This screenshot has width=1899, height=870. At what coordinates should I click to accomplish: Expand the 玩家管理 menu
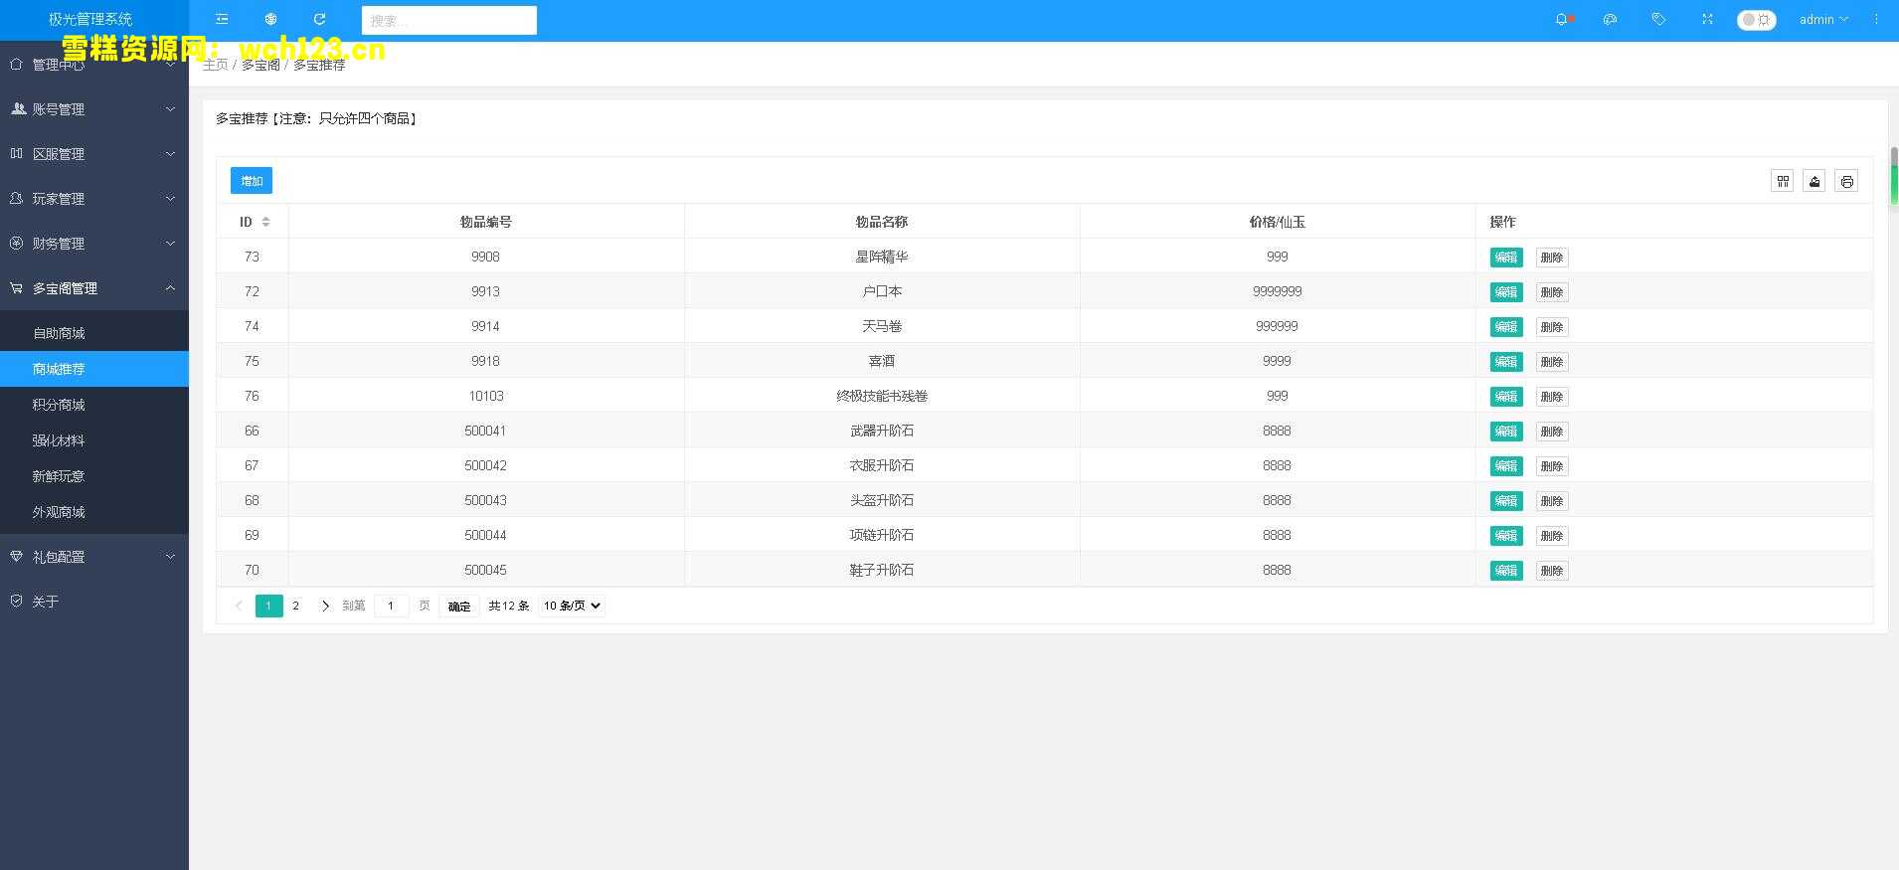pyautogui.click(x=94, y=199)
